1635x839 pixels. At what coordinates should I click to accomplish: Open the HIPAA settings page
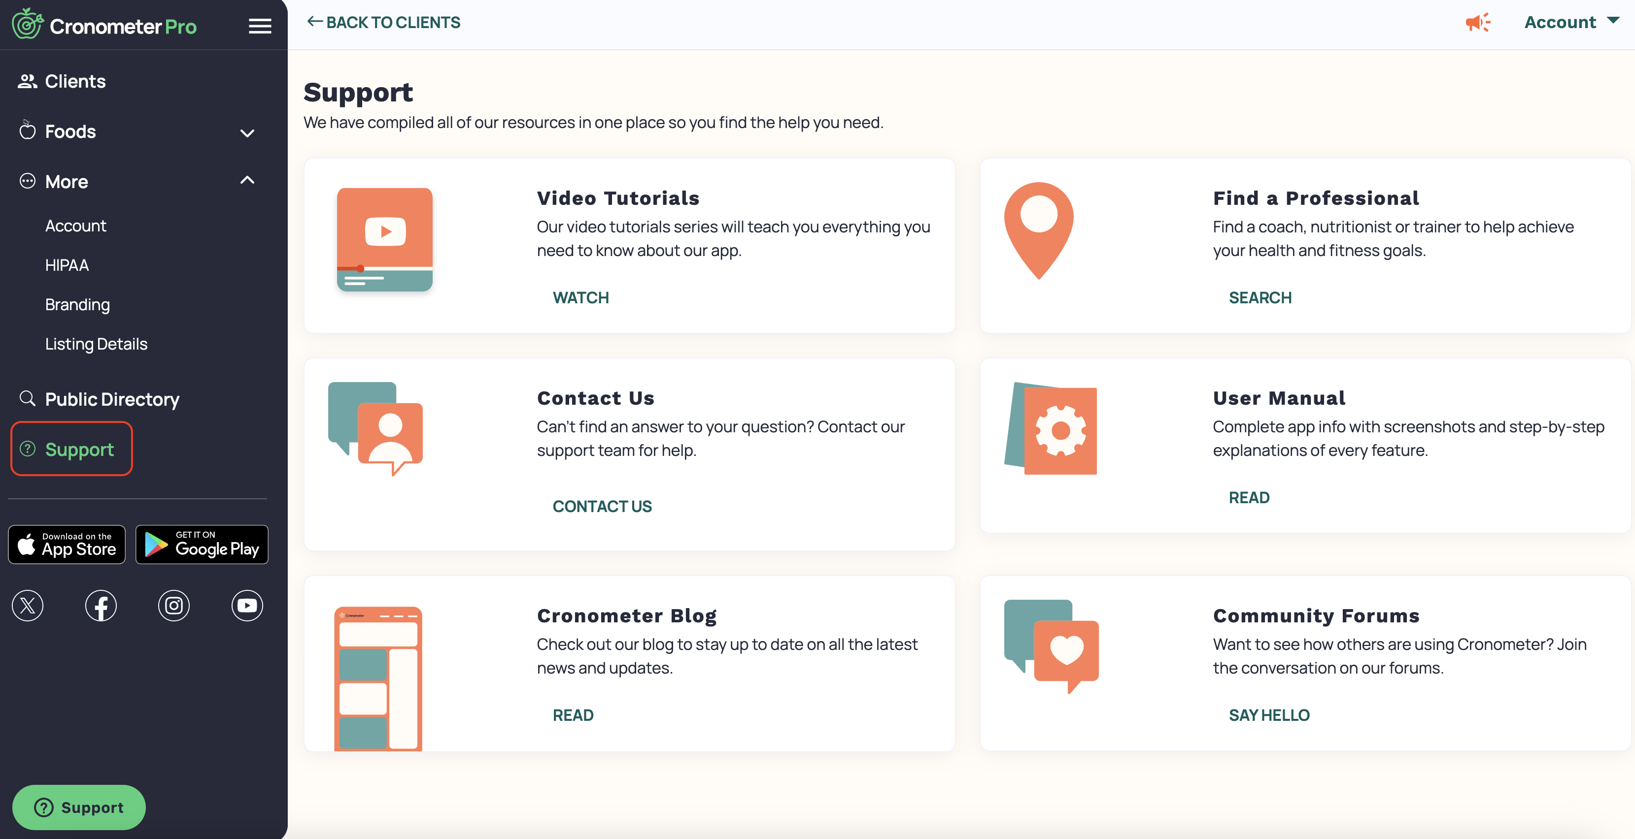[67, 264]
